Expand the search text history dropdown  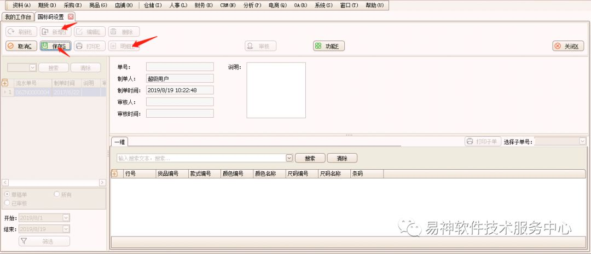[x=289, y=158]
